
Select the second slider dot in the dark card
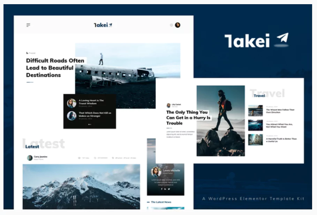(x=91, y=124)
